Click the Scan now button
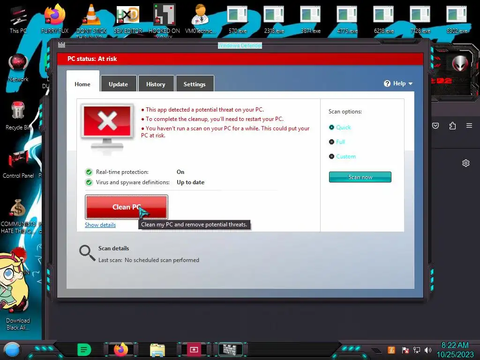Screen dimensions: 480x360 [x=360, y=177]
